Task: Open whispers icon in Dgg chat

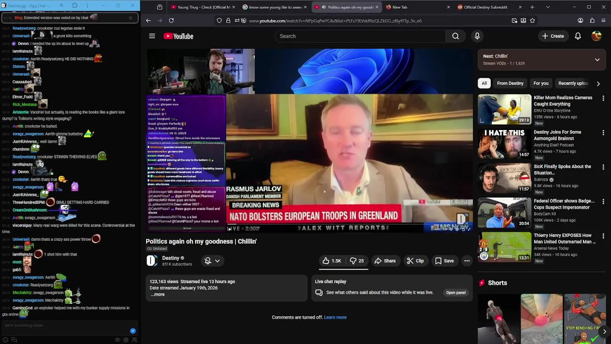Action: [x=14, y=340]
